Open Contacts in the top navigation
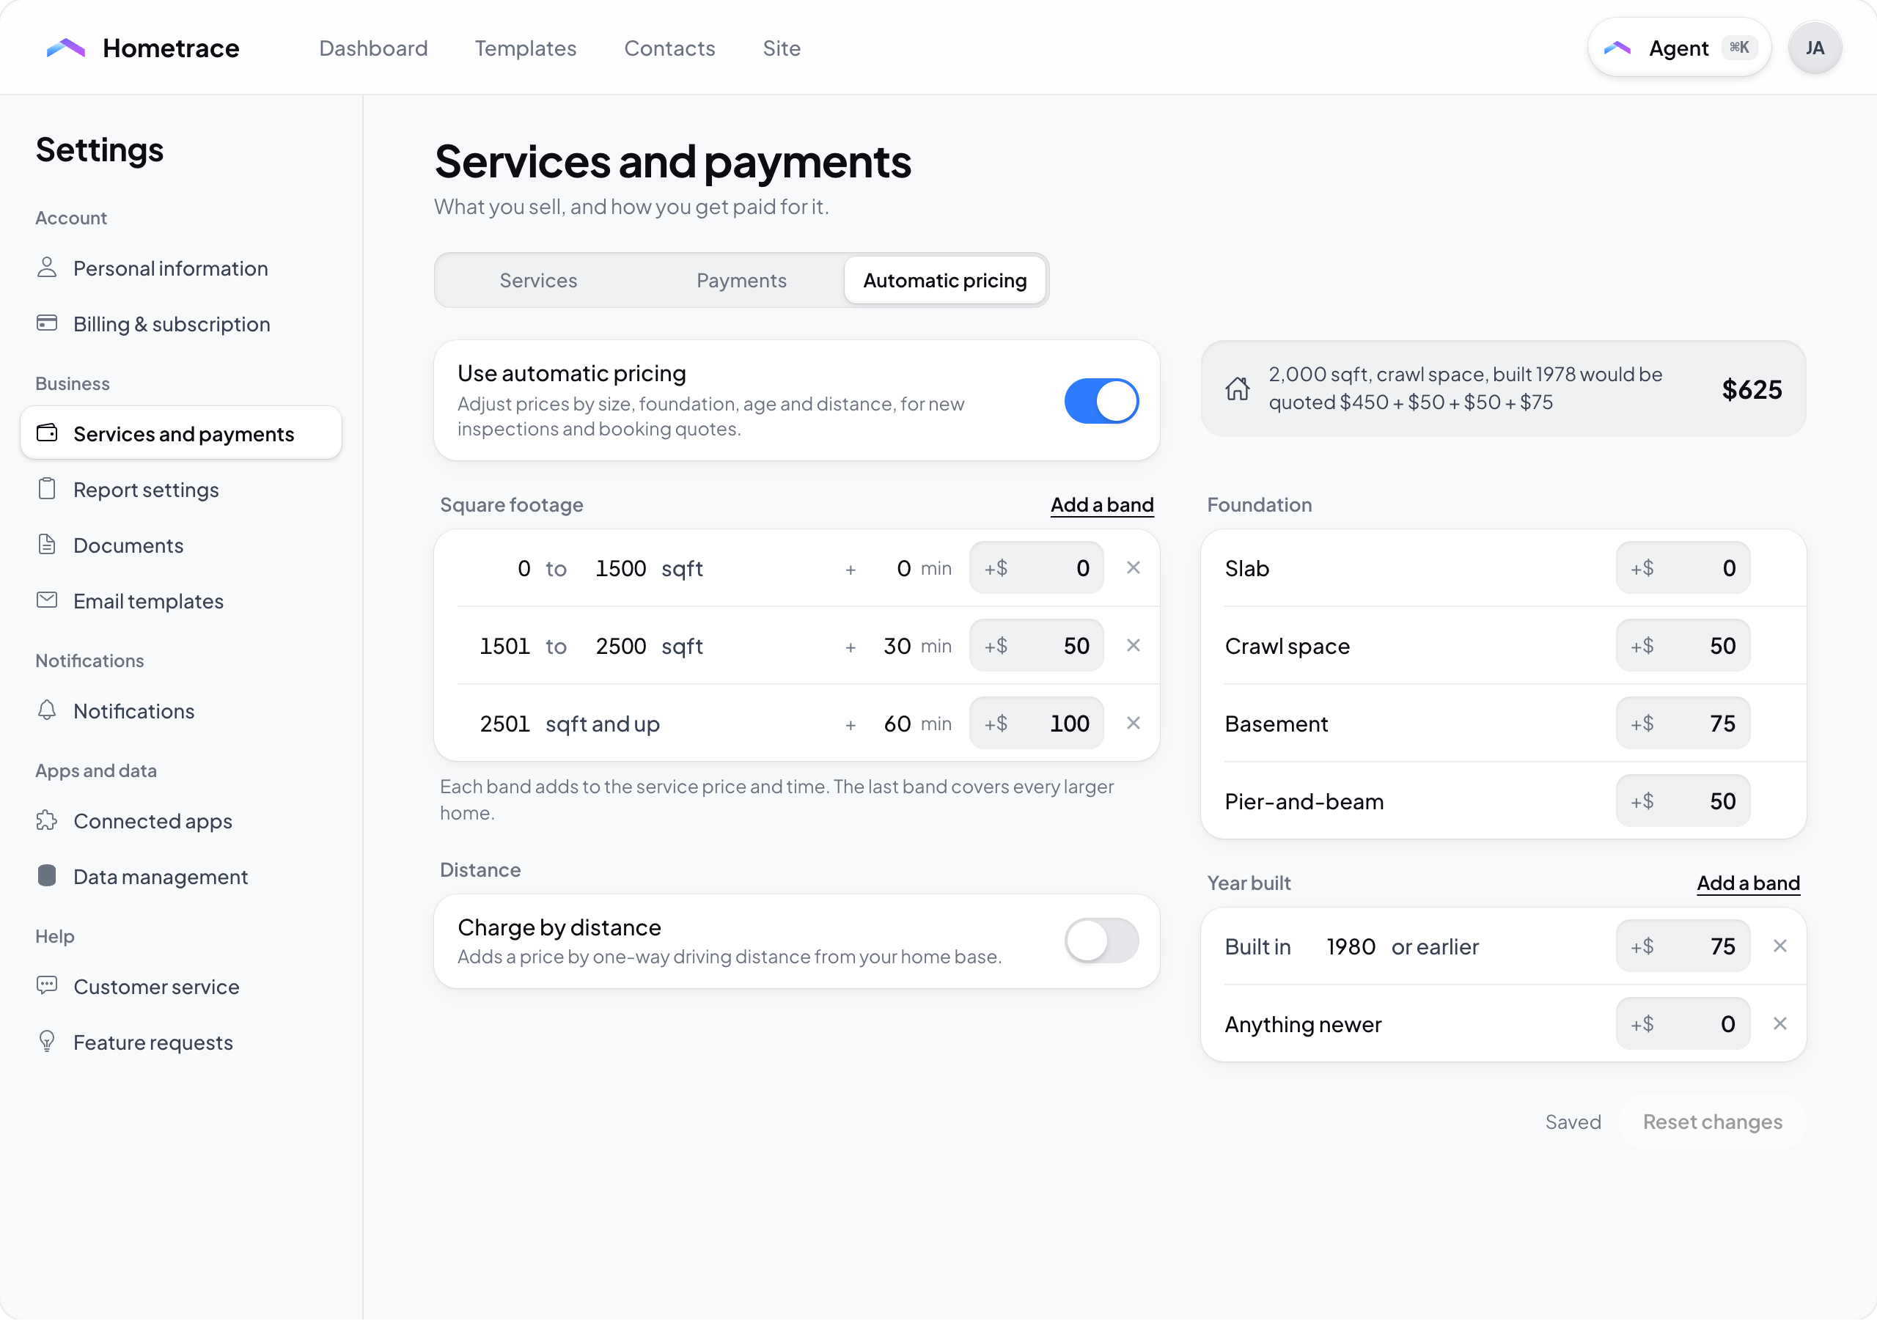Screen dimensions: 1877x1321 coord(669,48)
